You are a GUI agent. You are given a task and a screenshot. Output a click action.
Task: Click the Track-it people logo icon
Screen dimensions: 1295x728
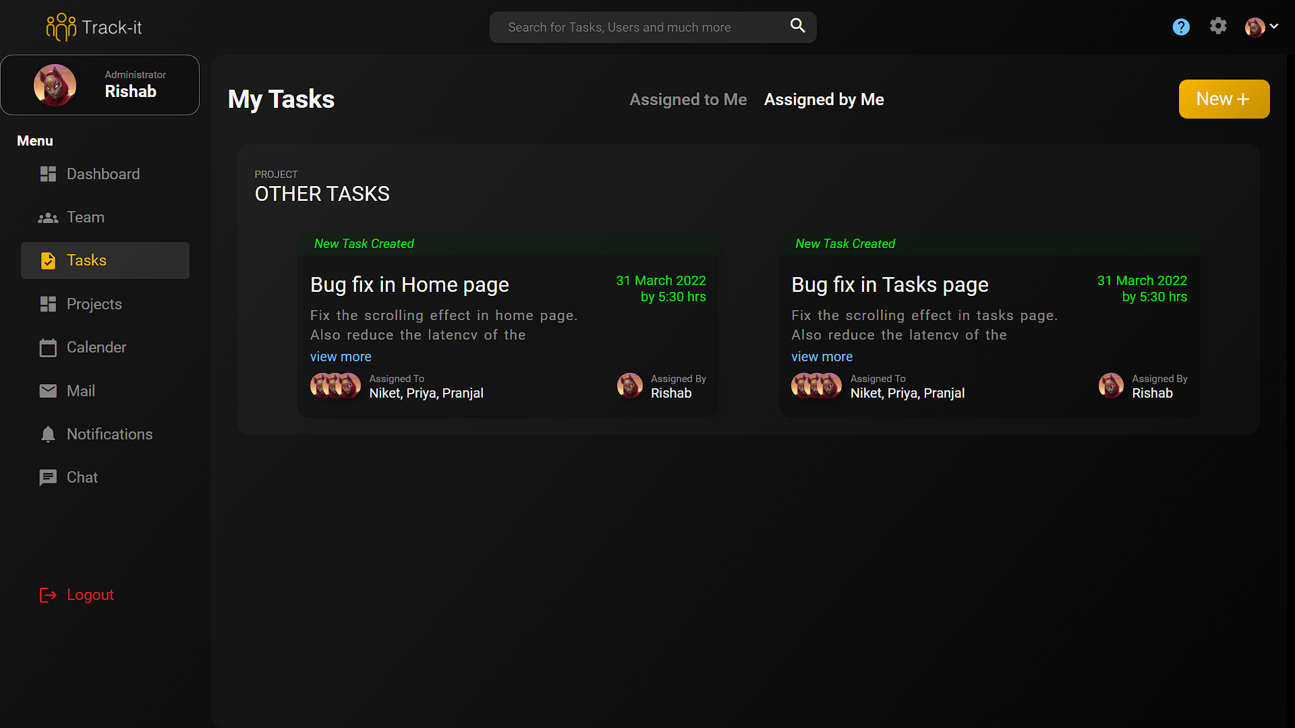(x=61, y=27)
